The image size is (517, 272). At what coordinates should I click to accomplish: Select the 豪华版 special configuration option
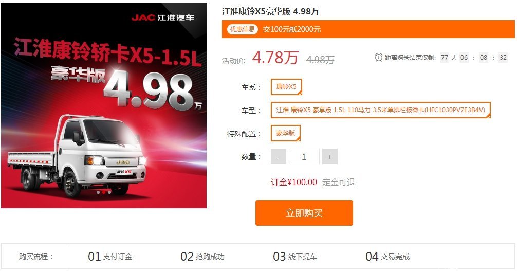click(x=286, y=133)
